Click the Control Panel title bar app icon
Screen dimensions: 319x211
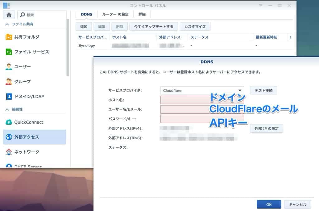pyautogui.click(x=6, y=6)
